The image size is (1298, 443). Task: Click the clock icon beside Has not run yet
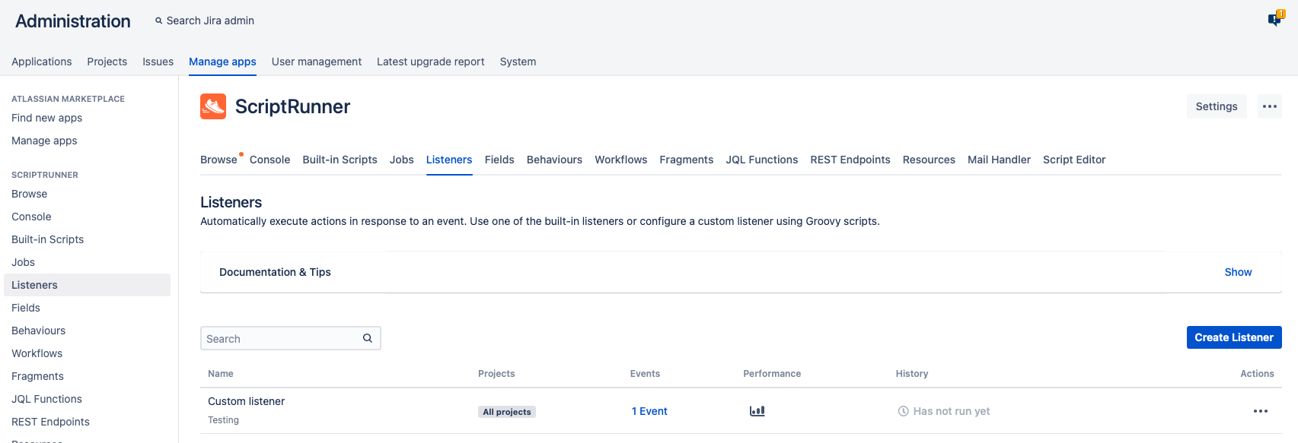click(x=904, y=411)
